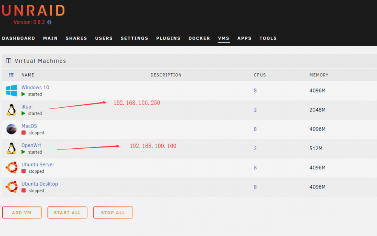This screenshot has height=236, width=377.
Task: Click the iKuai penguin icon
Action: pos(11,110)
